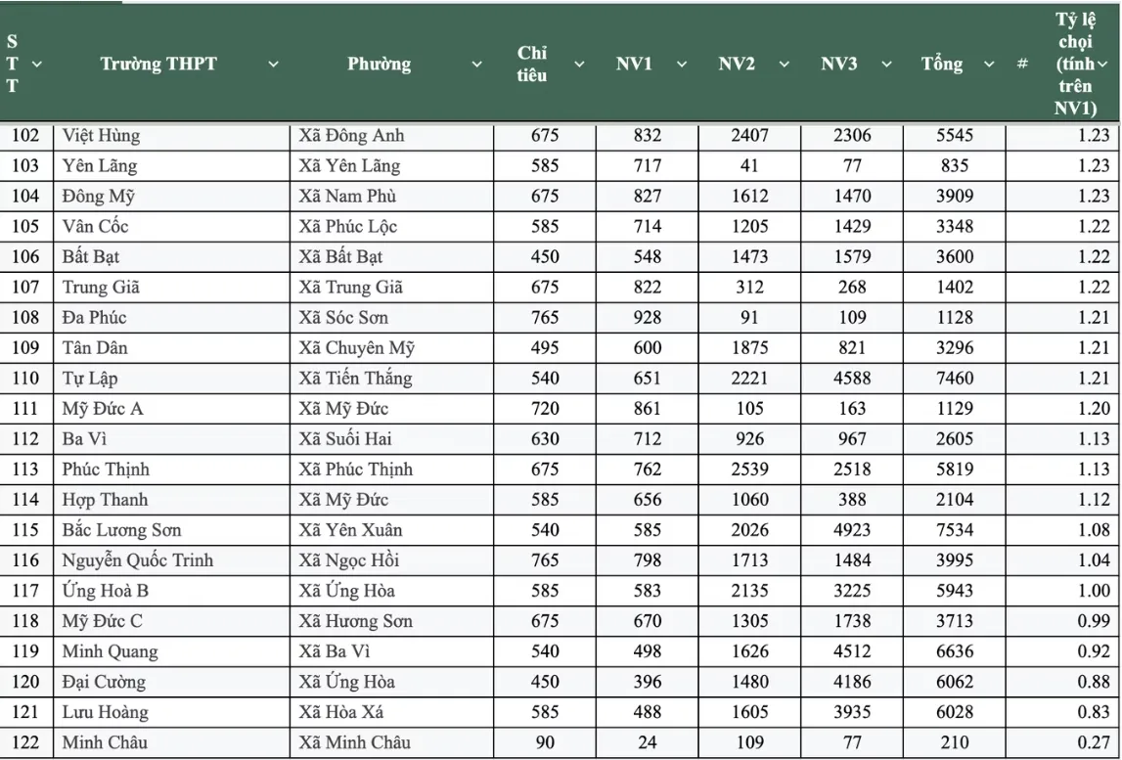
Task: Expand the NV2 column dropdown arrow
Action: tap(785, 65)
